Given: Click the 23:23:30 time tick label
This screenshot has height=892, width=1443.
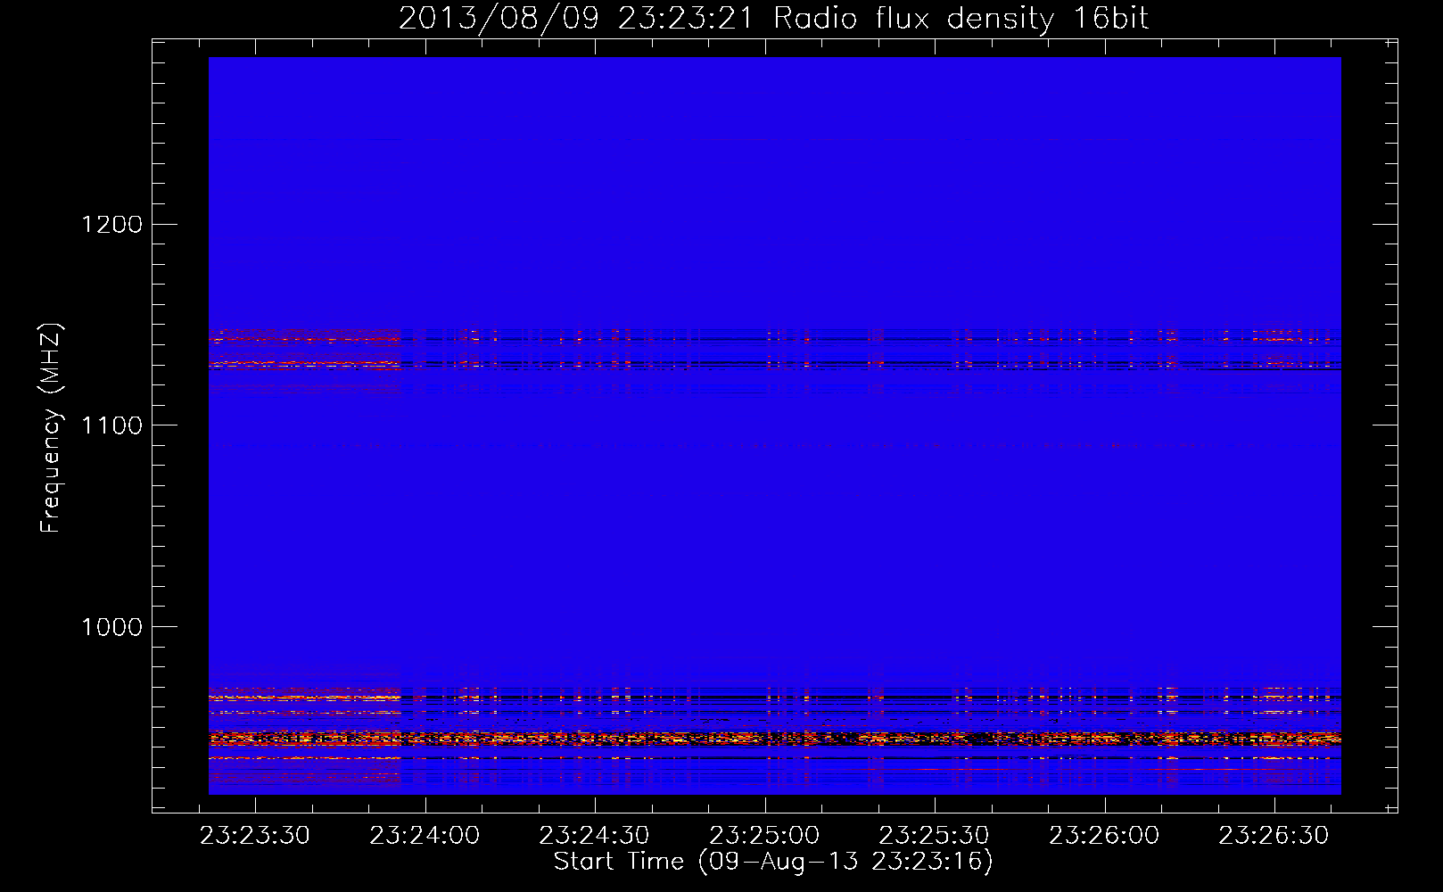Looking at the screenshot, I should coord(255,836).
